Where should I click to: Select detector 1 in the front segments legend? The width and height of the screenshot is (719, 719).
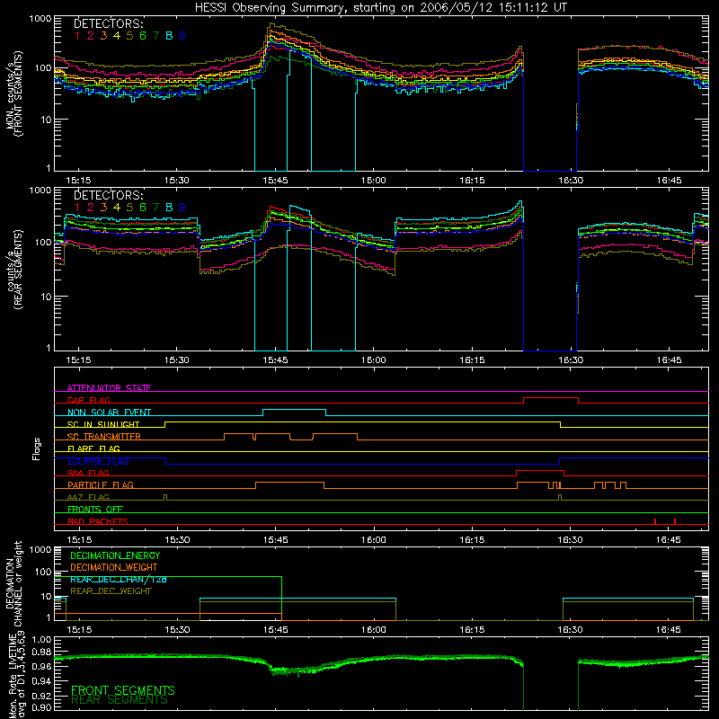(77, 36)
